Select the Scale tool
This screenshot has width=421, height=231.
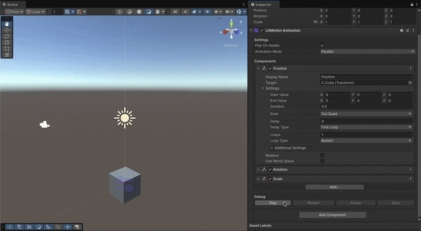pyautogui.click(x=7, y=43)
